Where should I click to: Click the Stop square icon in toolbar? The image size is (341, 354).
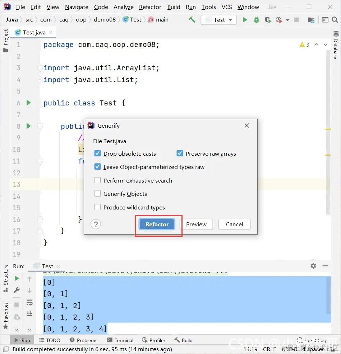pos(296,20)
